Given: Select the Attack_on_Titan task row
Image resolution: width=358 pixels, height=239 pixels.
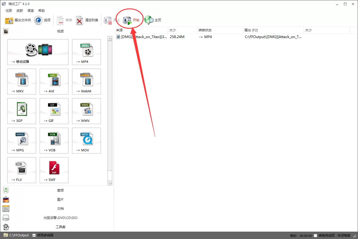Looking at the screenshot, I should coord(232,37).
